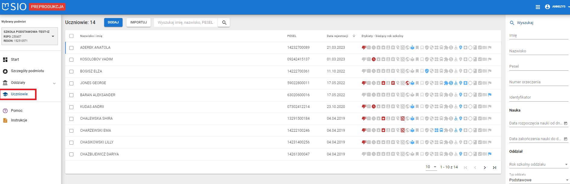
Task: Click PESEL 14231400256
Action: (x=298, y=142)
